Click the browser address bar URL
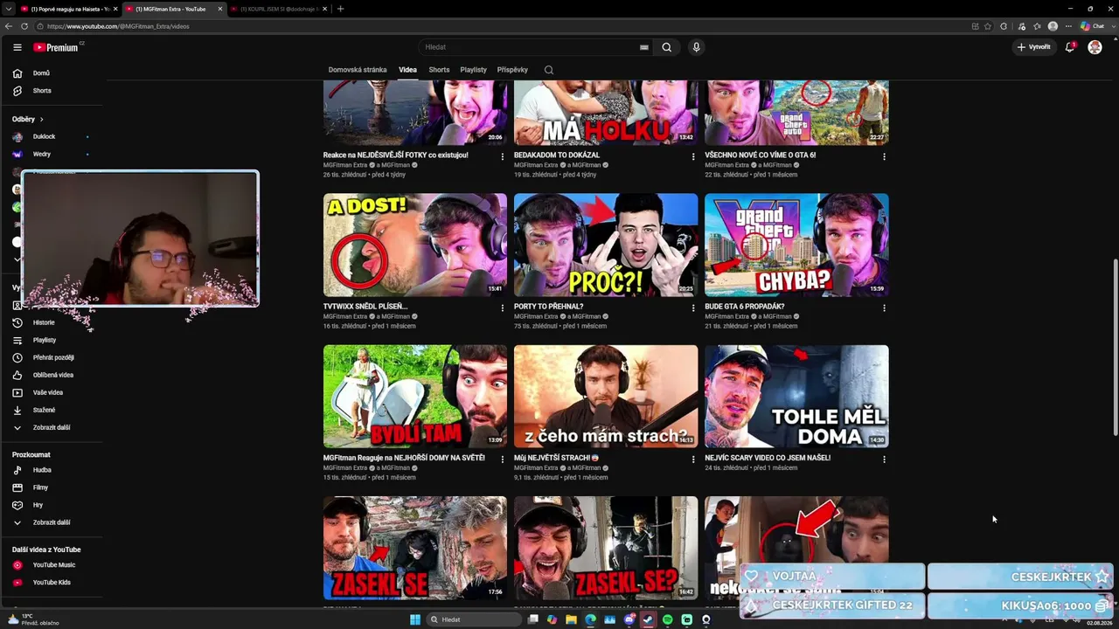 pyautogui.click(x=118, y=26)
